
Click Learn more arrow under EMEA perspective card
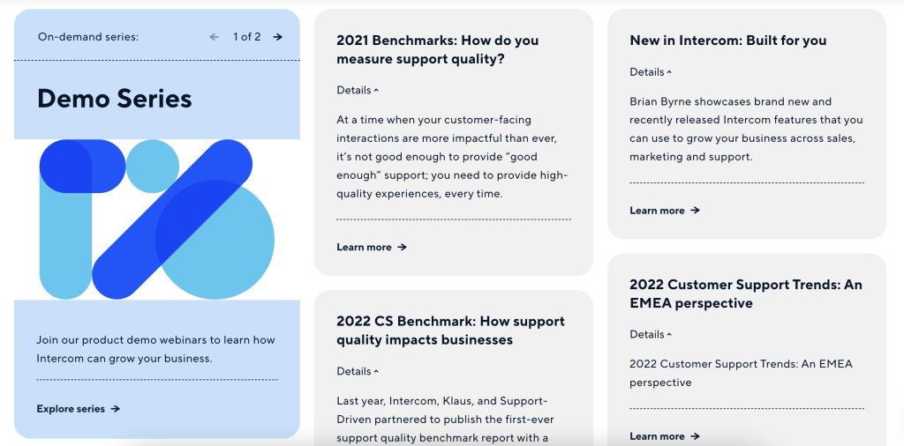click(695, 436)
